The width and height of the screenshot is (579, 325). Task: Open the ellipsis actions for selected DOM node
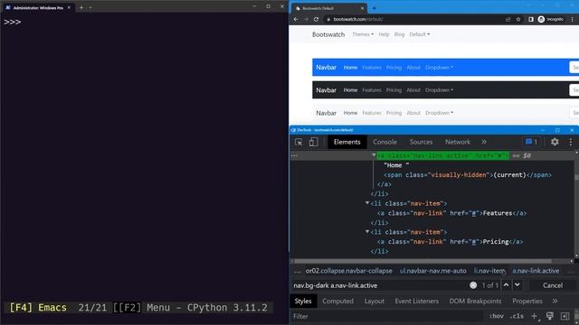point(294,155)
